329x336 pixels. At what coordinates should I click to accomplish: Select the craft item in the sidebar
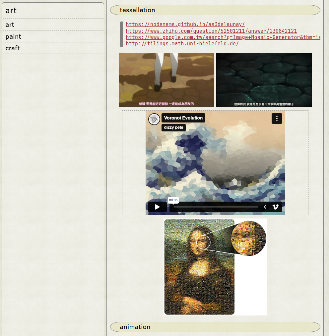(13, 48)
